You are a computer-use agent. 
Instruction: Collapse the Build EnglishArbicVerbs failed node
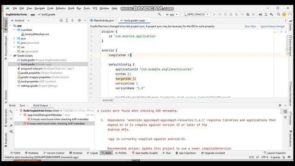[x=17, y=111]
